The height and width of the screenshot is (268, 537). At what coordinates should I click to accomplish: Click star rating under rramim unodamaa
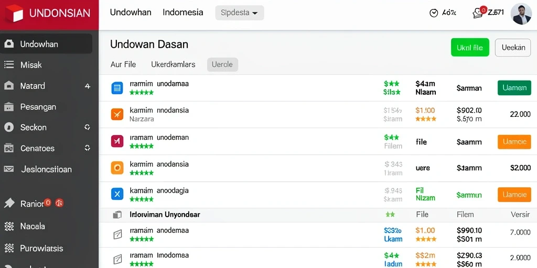142,92
